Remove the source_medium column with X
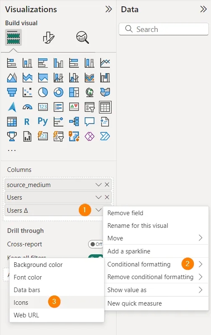Image resolution: width=211 pixels, height=335 pixels. coord(107,185)
